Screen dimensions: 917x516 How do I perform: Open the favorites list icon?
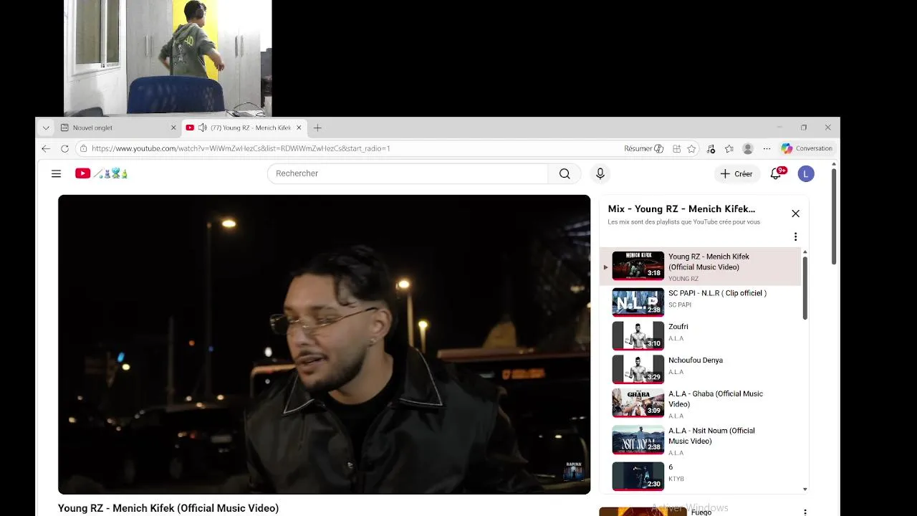tap(729, 148)
